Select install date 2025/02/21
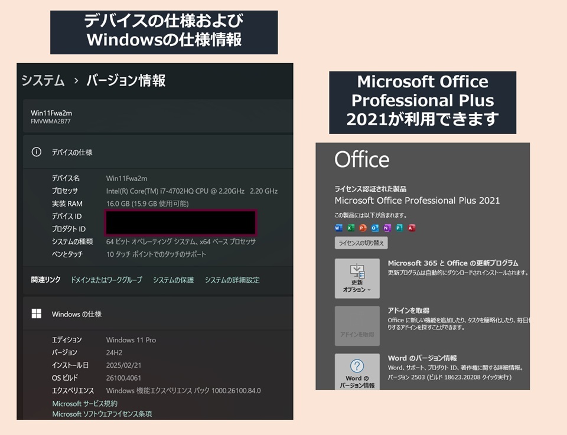Screen dimensions: 567x435 (x=123, y=365)
